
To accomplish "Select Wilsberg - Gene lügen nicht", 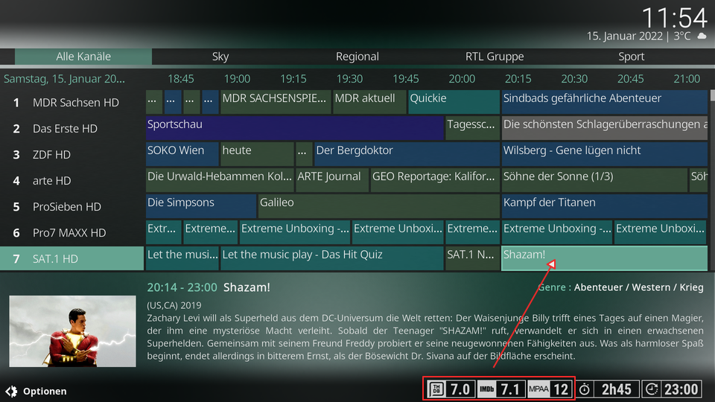I will pyautogui.click(x=604, y=154).
